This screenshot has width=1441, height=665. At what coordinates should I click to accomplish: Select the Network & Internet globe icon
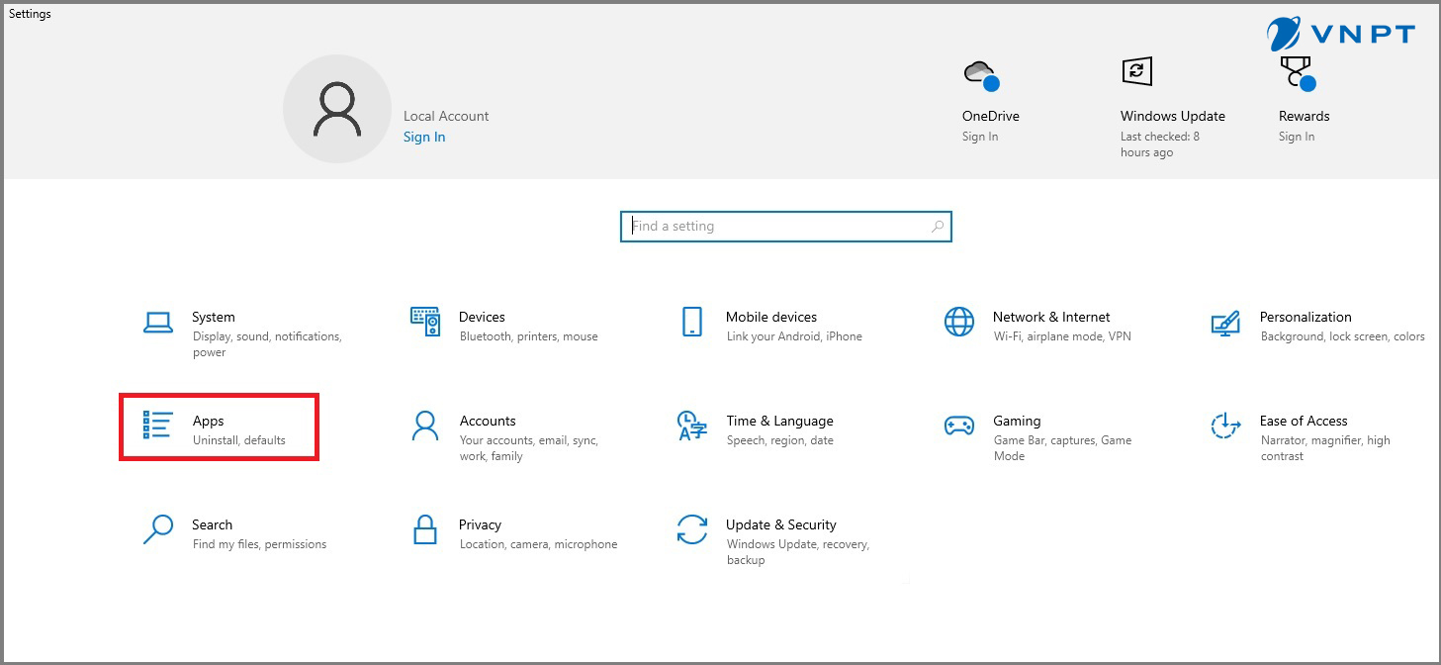958,322
